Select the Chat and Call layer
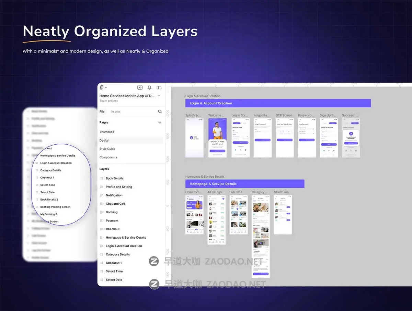 [115, 204]
